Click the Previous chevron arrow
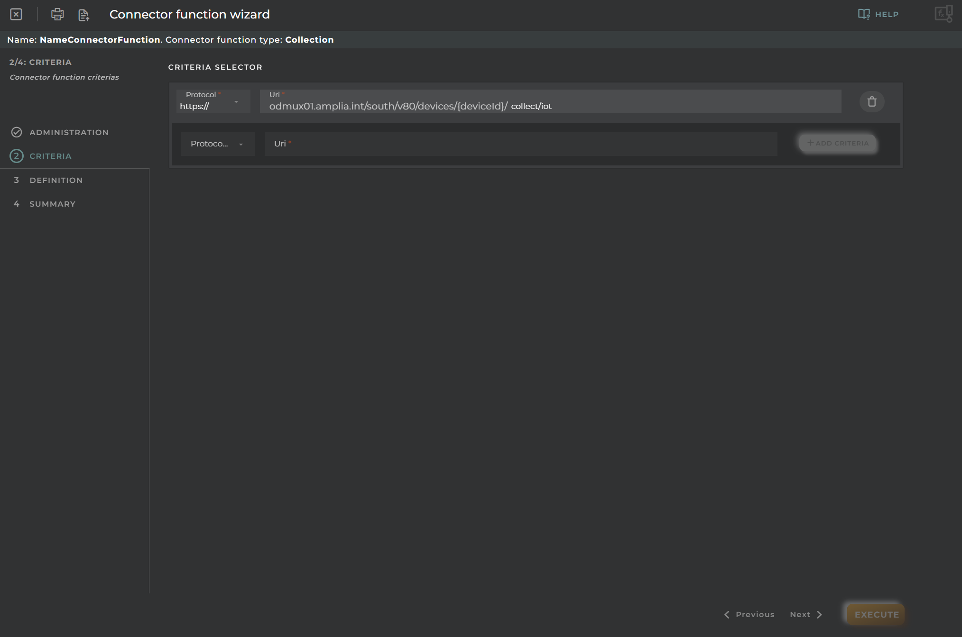 pos(727,614)
